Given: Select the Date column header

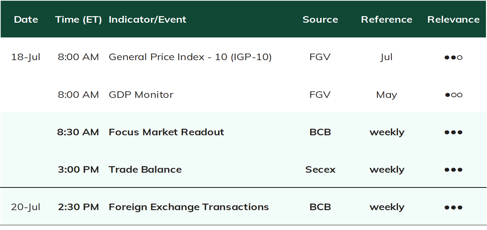Looking at the screenshot, I should (26, 19).
